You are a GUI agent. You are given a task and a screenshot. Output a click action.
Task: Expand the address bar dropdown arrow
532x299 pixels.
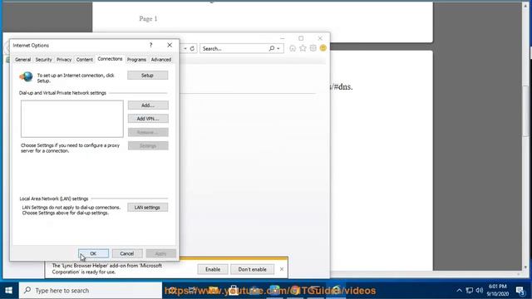[x=185, y=48]
